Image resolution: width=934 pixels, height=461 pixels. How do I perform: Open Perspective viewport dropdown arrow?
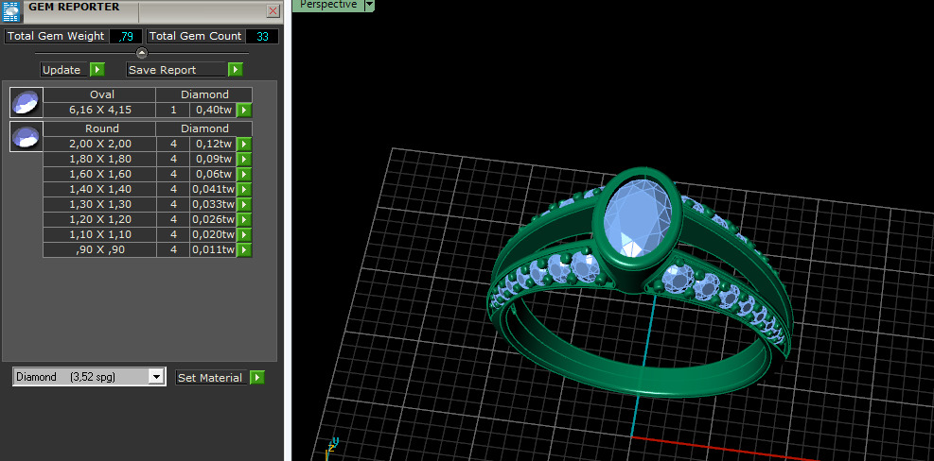pyautogui.click(x=369, y=5)
